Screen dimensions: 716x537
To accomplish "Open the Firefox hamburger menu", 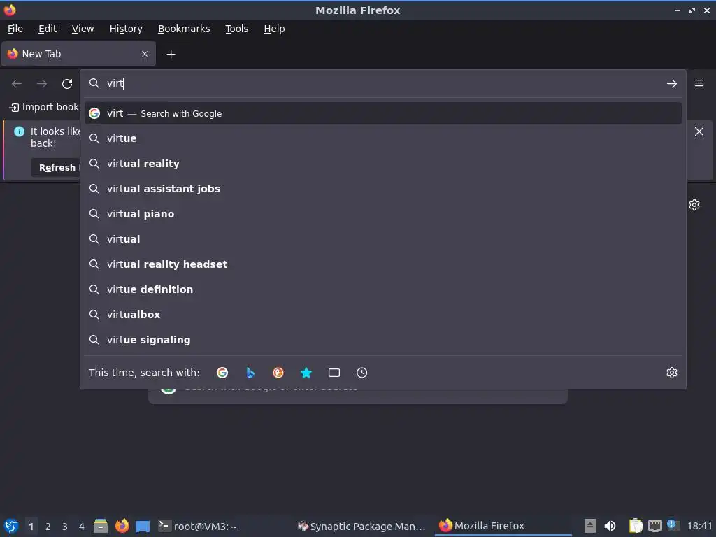I will click(x=699, y=83).
